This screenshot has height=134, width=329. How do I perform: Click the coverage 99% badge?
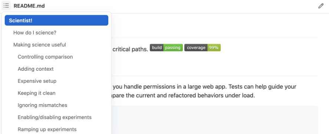[203, 48]
